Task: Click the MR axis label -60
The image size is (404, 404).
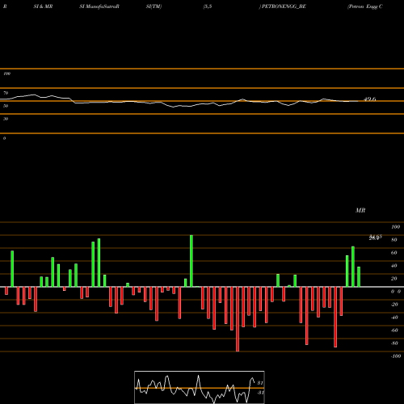Action: (394, 330)
